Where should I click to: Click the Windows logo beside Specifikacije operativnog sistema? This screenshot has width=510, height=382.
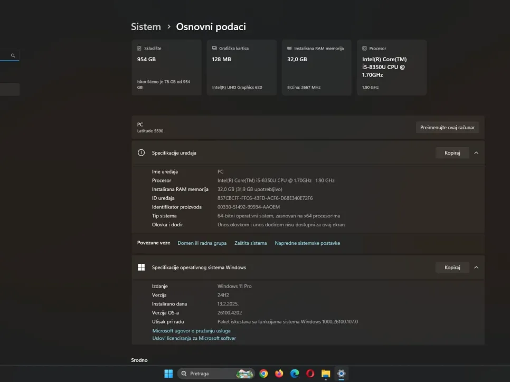[x=141, y=267]
